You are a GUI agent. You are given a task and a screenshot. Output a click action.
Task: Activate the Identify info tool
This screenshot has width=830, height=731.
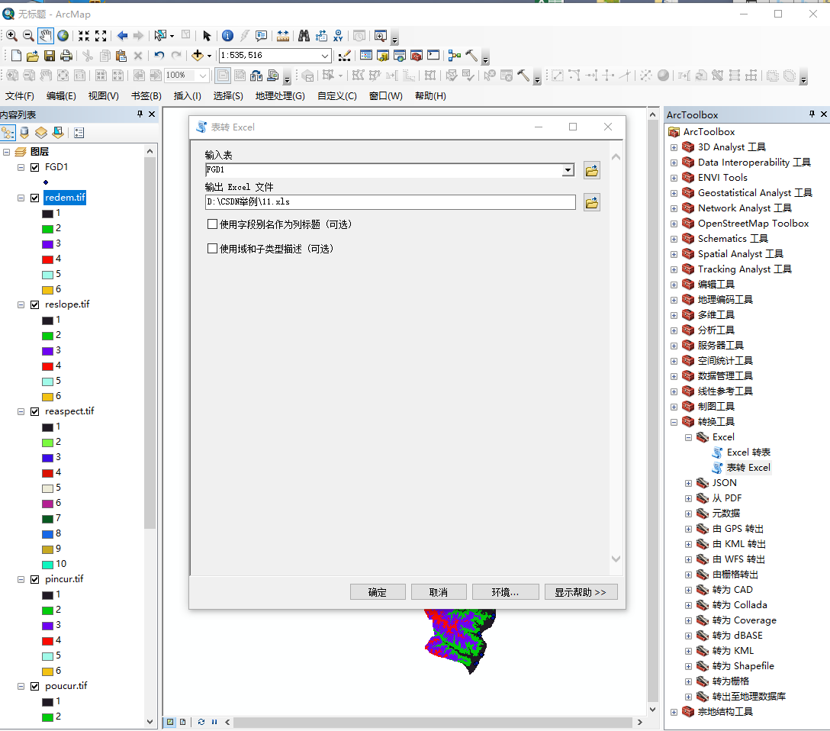pos(227,35)
